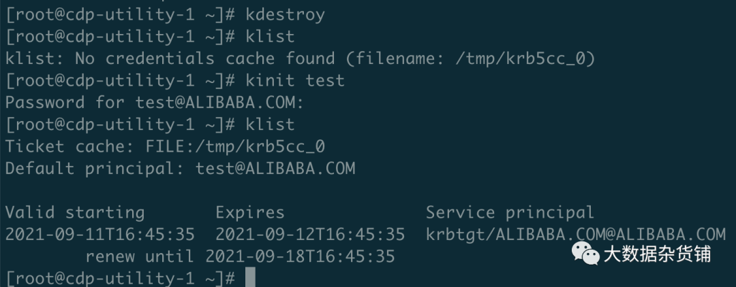Click the 'Service principal' column header
Screen dimensions: 736x287
510,212
